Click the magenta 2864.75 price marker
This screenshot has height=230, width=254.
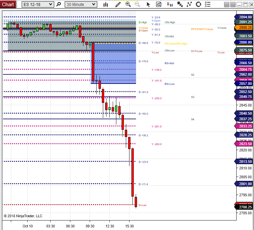243,69
